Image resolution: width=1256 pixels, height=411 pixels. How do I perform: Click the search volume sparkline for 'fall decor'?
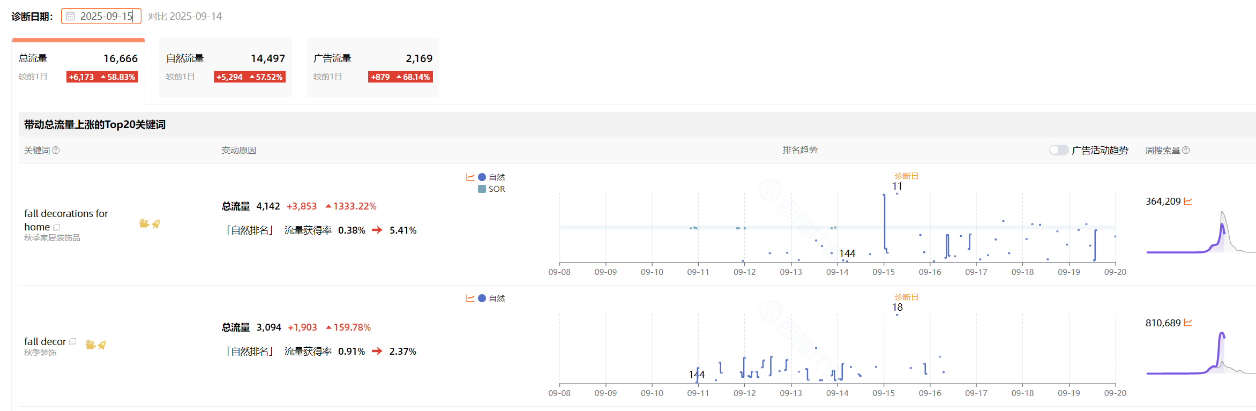[1200, 354]
